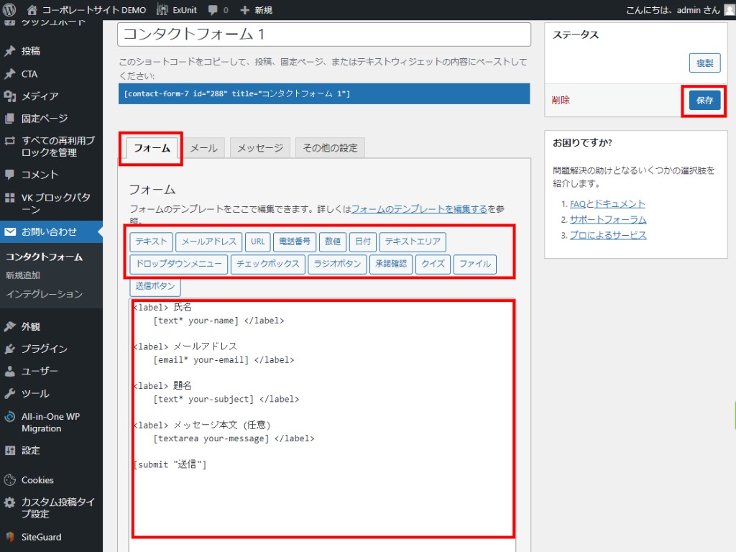Insert a チェックボックス form tag
The height and width of the screenshot is (552, 736).
(x=268, y=264)
